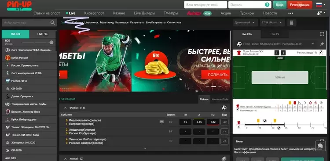Open Россия. Премьер-лига in sidebar
The height and width of the screenshot is (161, 330).
pyautogui.click(x=29, y=65)
